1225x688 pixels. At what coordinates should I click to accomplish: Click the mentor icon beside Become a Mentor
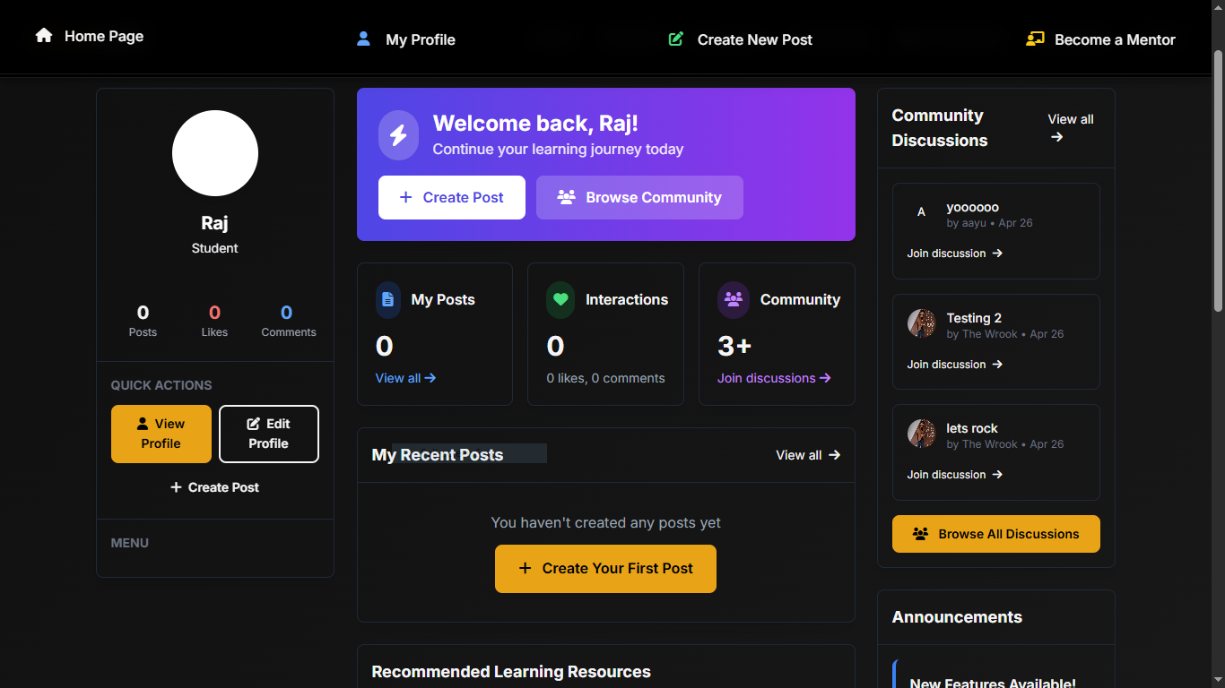[1035, 39]
